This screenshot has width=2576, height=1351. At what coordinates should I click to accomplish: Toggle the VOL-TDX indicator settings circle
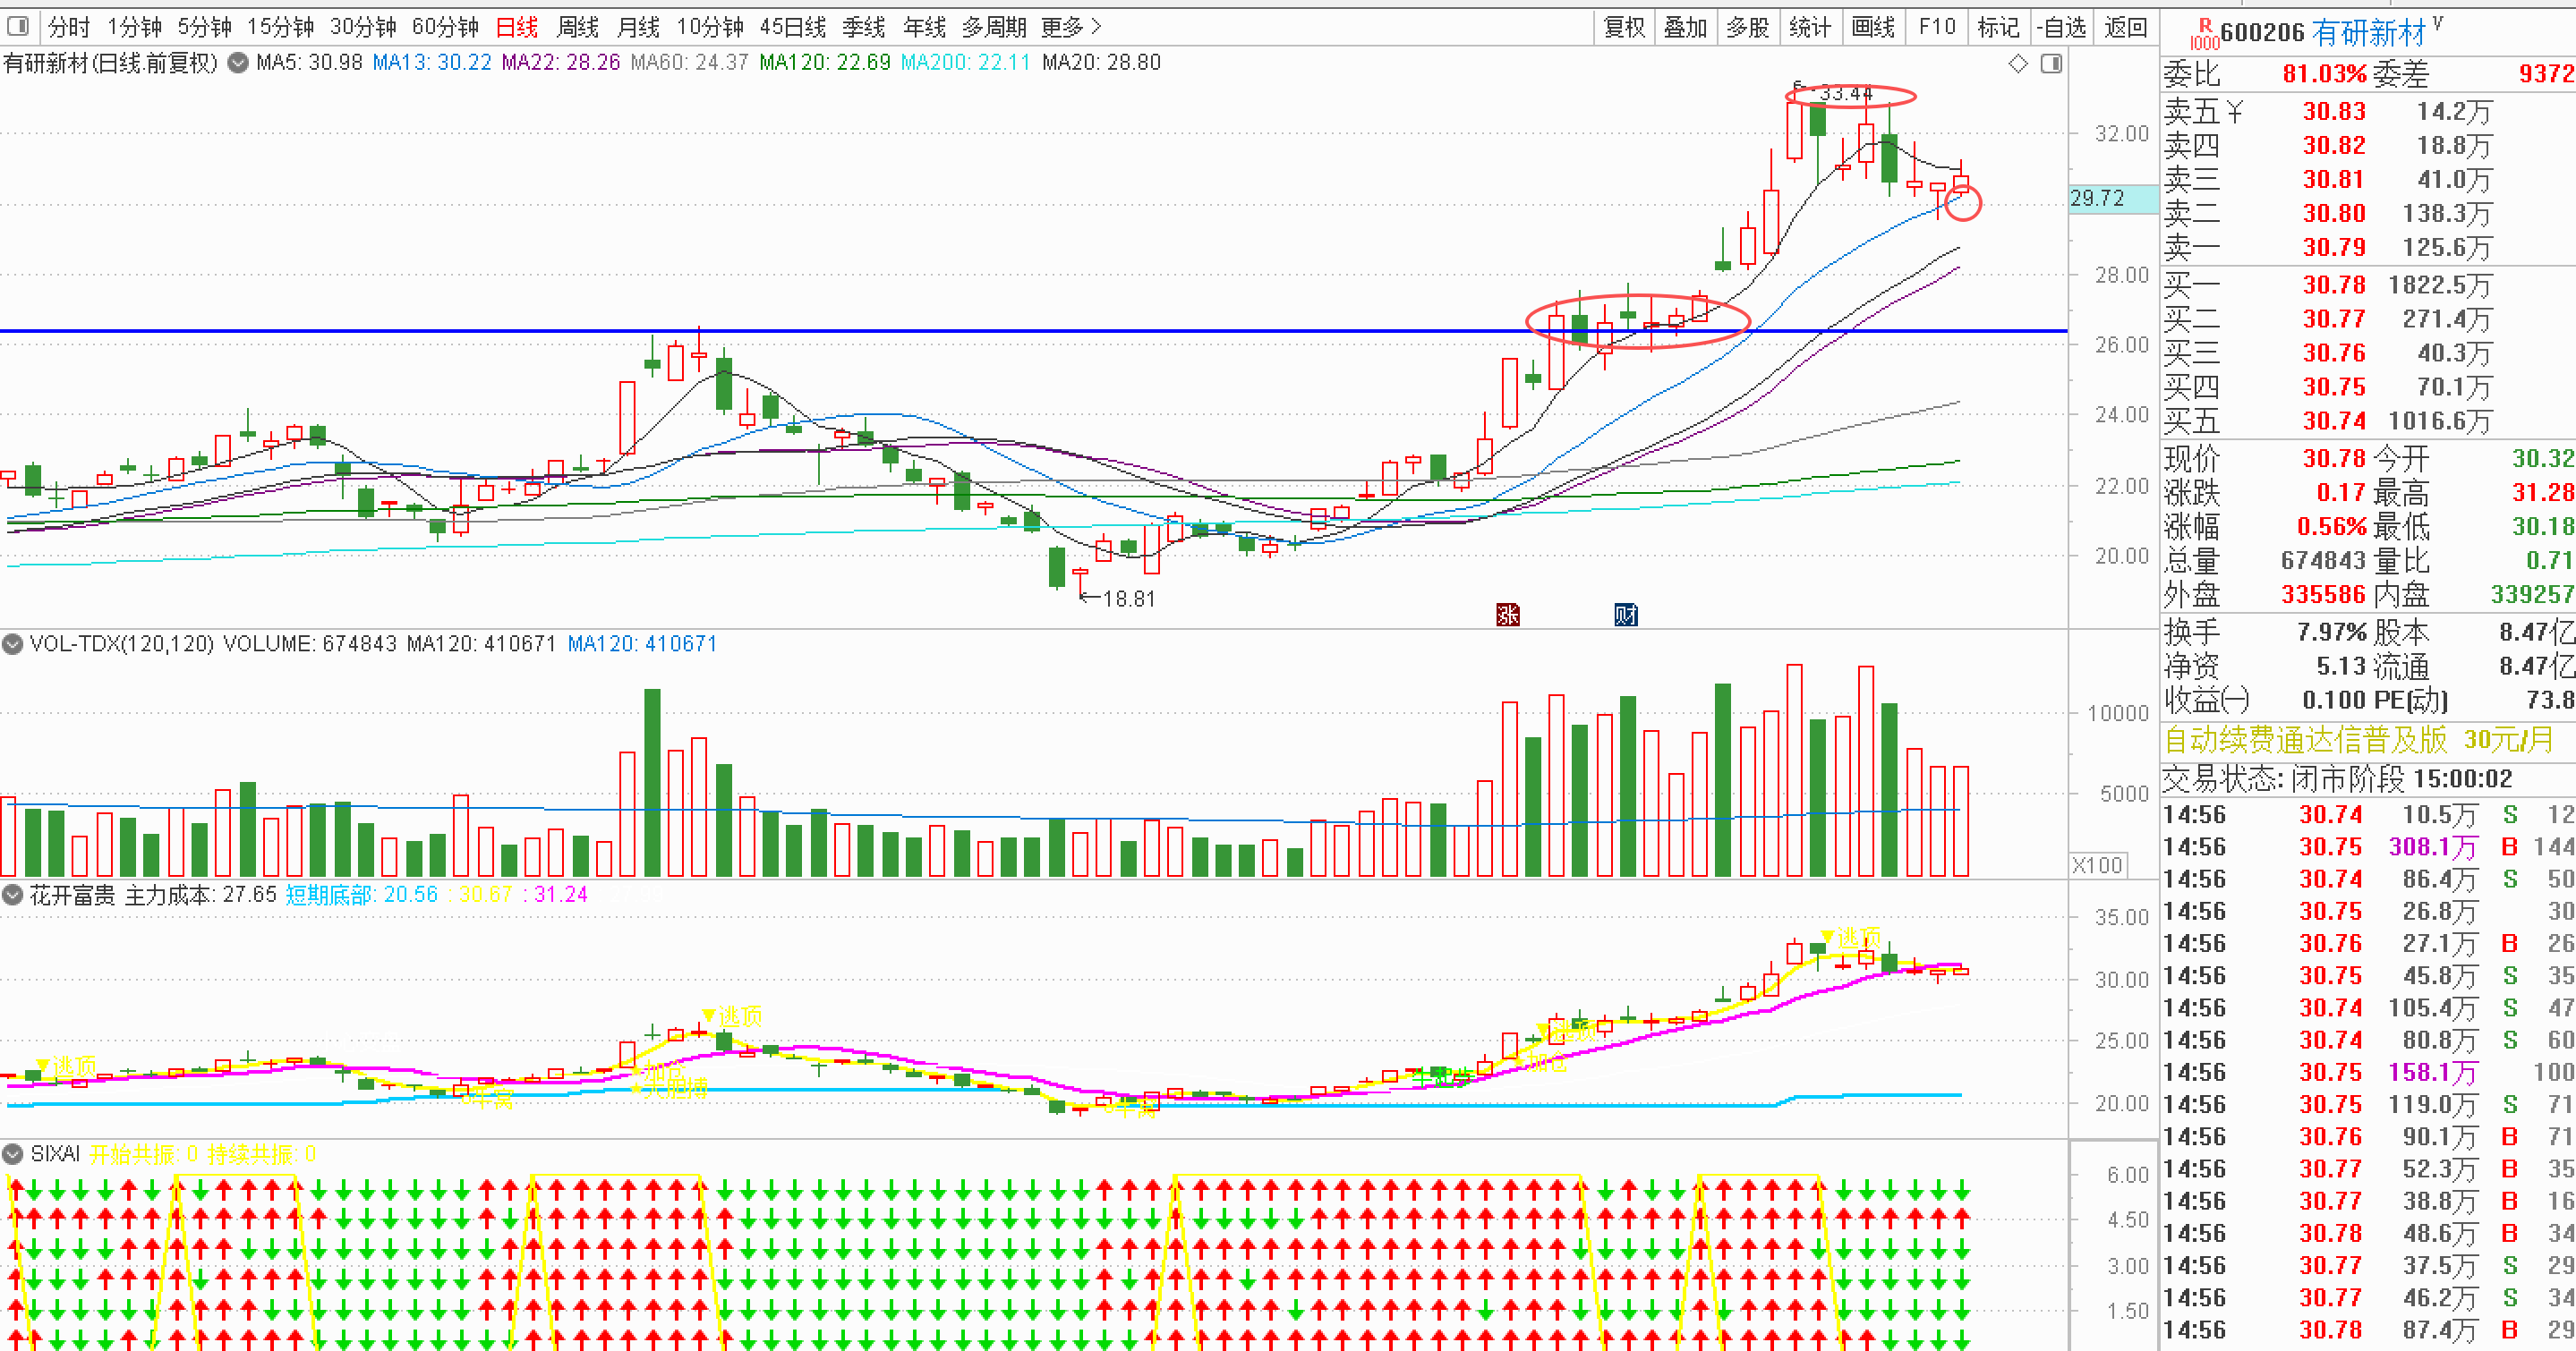12,643
